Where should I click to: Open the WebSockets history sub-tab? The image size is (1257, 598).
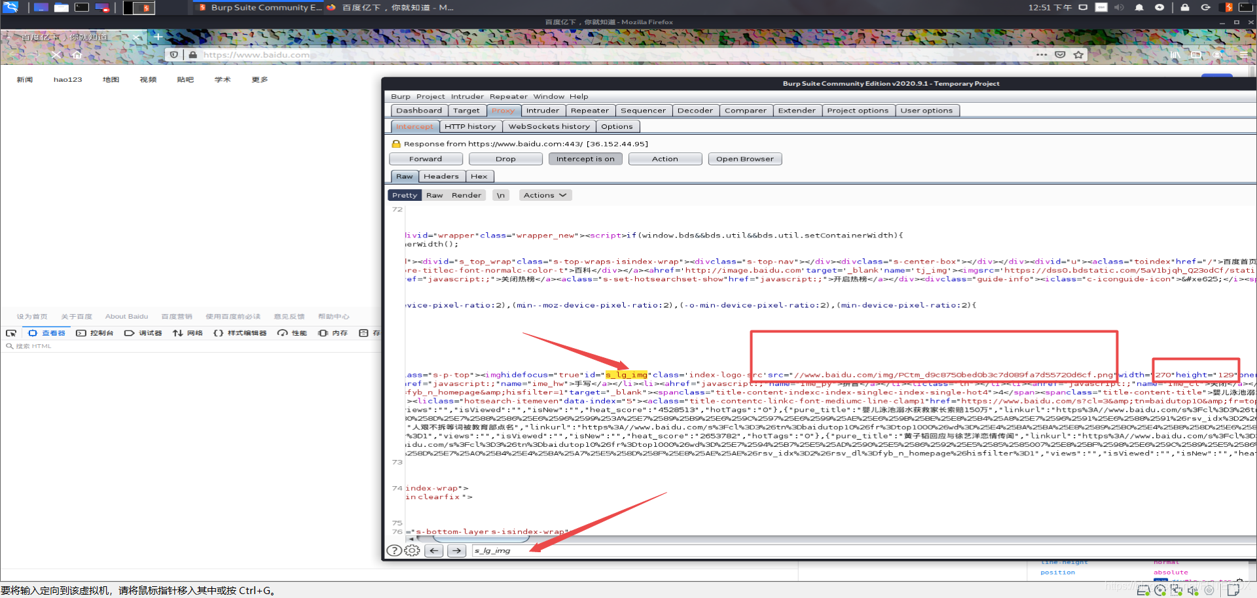(x=549, y=127)
